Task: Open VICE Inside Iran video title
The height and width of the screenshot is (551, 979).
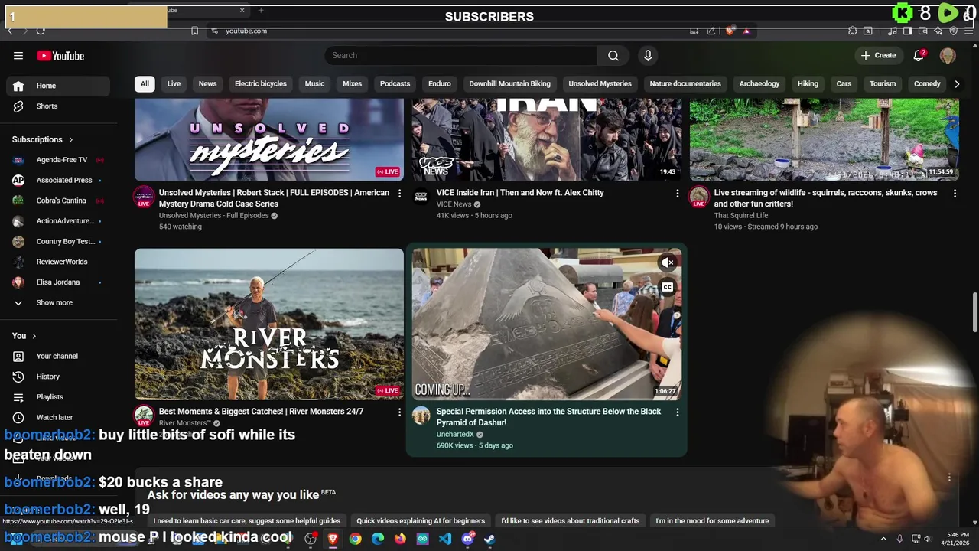Action: click(520, 193)
